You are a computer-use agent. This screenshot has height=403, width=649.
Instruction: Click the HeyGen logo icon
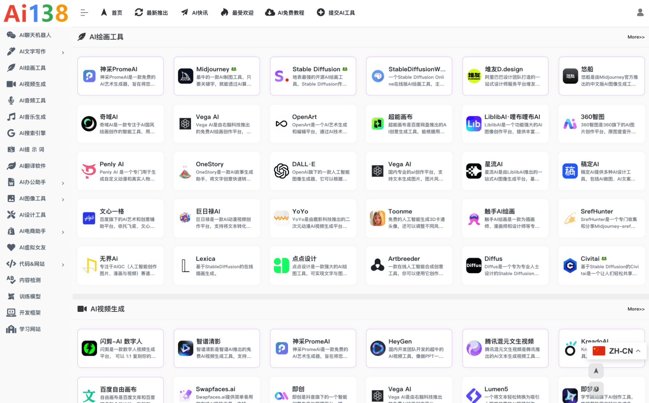pyautogui.click(x=378, y=348)
